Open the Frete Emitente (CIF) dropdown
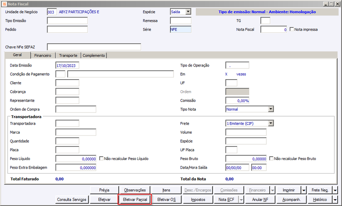This screenshot has width=342, height=206. [271, 123]
